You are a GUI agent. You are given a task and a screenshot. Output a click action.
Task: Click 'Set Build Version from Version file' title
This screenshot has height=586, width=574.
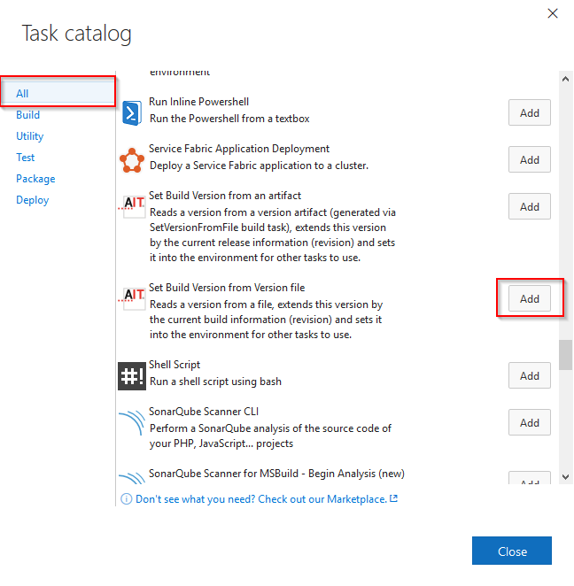click(227, 288)
